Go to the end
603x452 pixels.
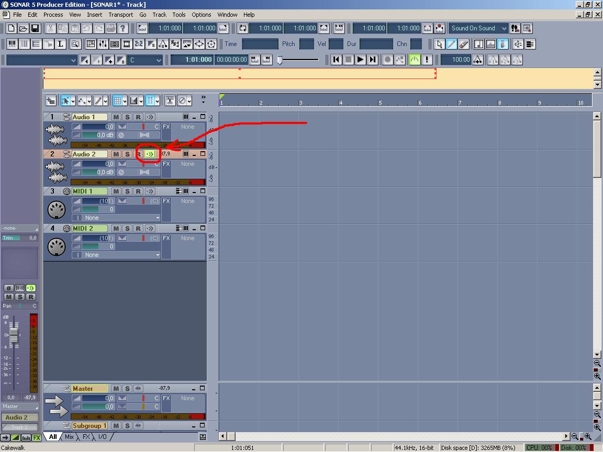372,60
